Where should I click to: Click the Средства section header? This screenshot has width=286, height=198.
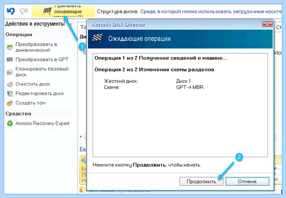click(x=18, y=114)
